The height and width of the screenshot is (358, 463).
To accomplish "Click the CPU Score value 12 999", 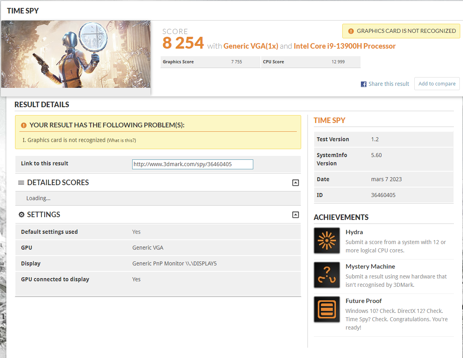I will 338,62.
